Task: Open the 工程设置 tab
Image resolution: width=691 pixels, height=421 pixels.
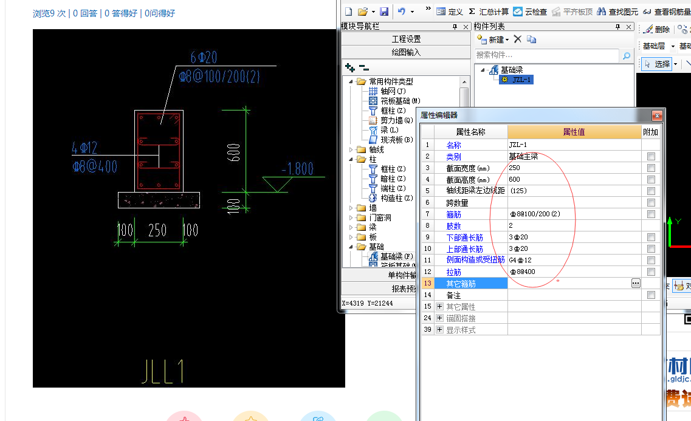Action: [406, 39]
